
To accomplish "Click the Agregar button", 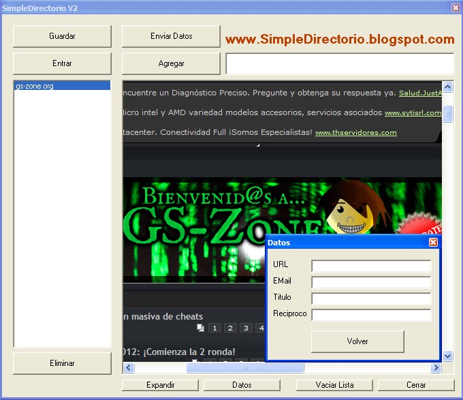I will tap(171, 63).
